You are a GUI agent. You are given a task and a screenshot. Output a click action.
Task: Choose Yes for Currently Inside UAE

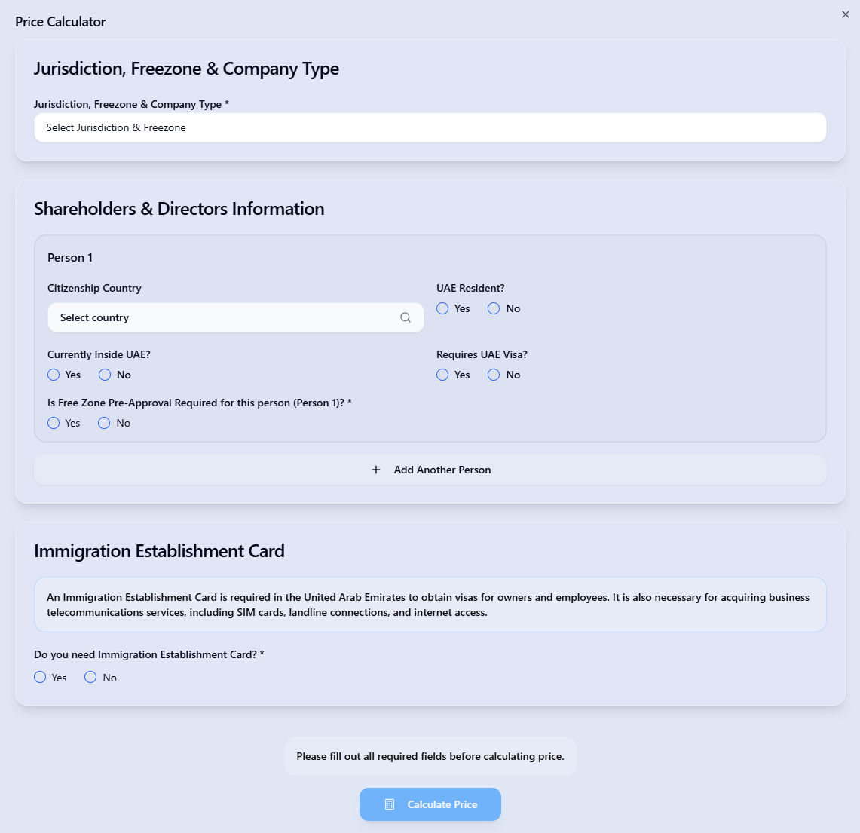click(54, 375)
